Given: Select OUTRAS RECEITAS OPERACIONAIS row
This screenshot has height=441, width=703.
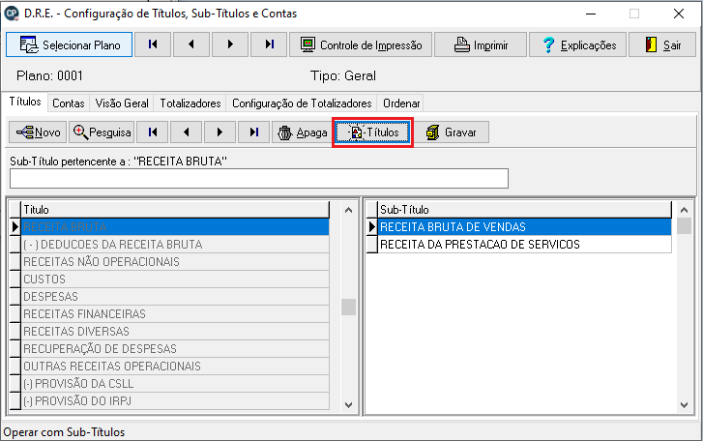Looking at the screenshot, I should (175, 367).
